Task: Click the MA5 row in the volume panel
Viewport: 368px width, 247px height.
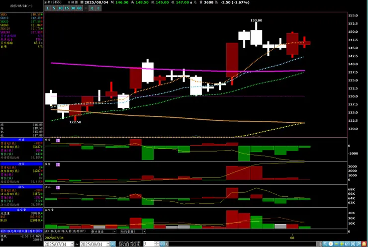Action: [21, 217]
